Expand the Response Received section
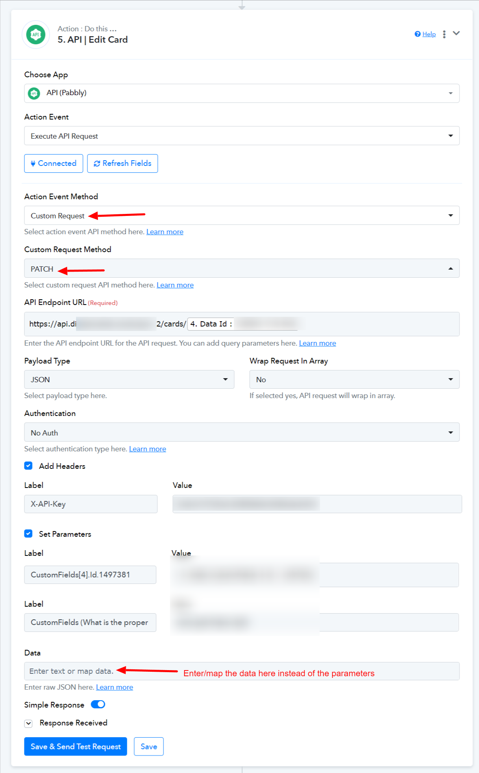 pyautogui.click(x=28, y=723)
